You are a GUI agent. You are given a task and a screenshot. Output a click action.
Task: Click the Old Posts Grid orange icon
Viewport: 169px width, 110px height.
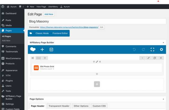tap(36, 68)
